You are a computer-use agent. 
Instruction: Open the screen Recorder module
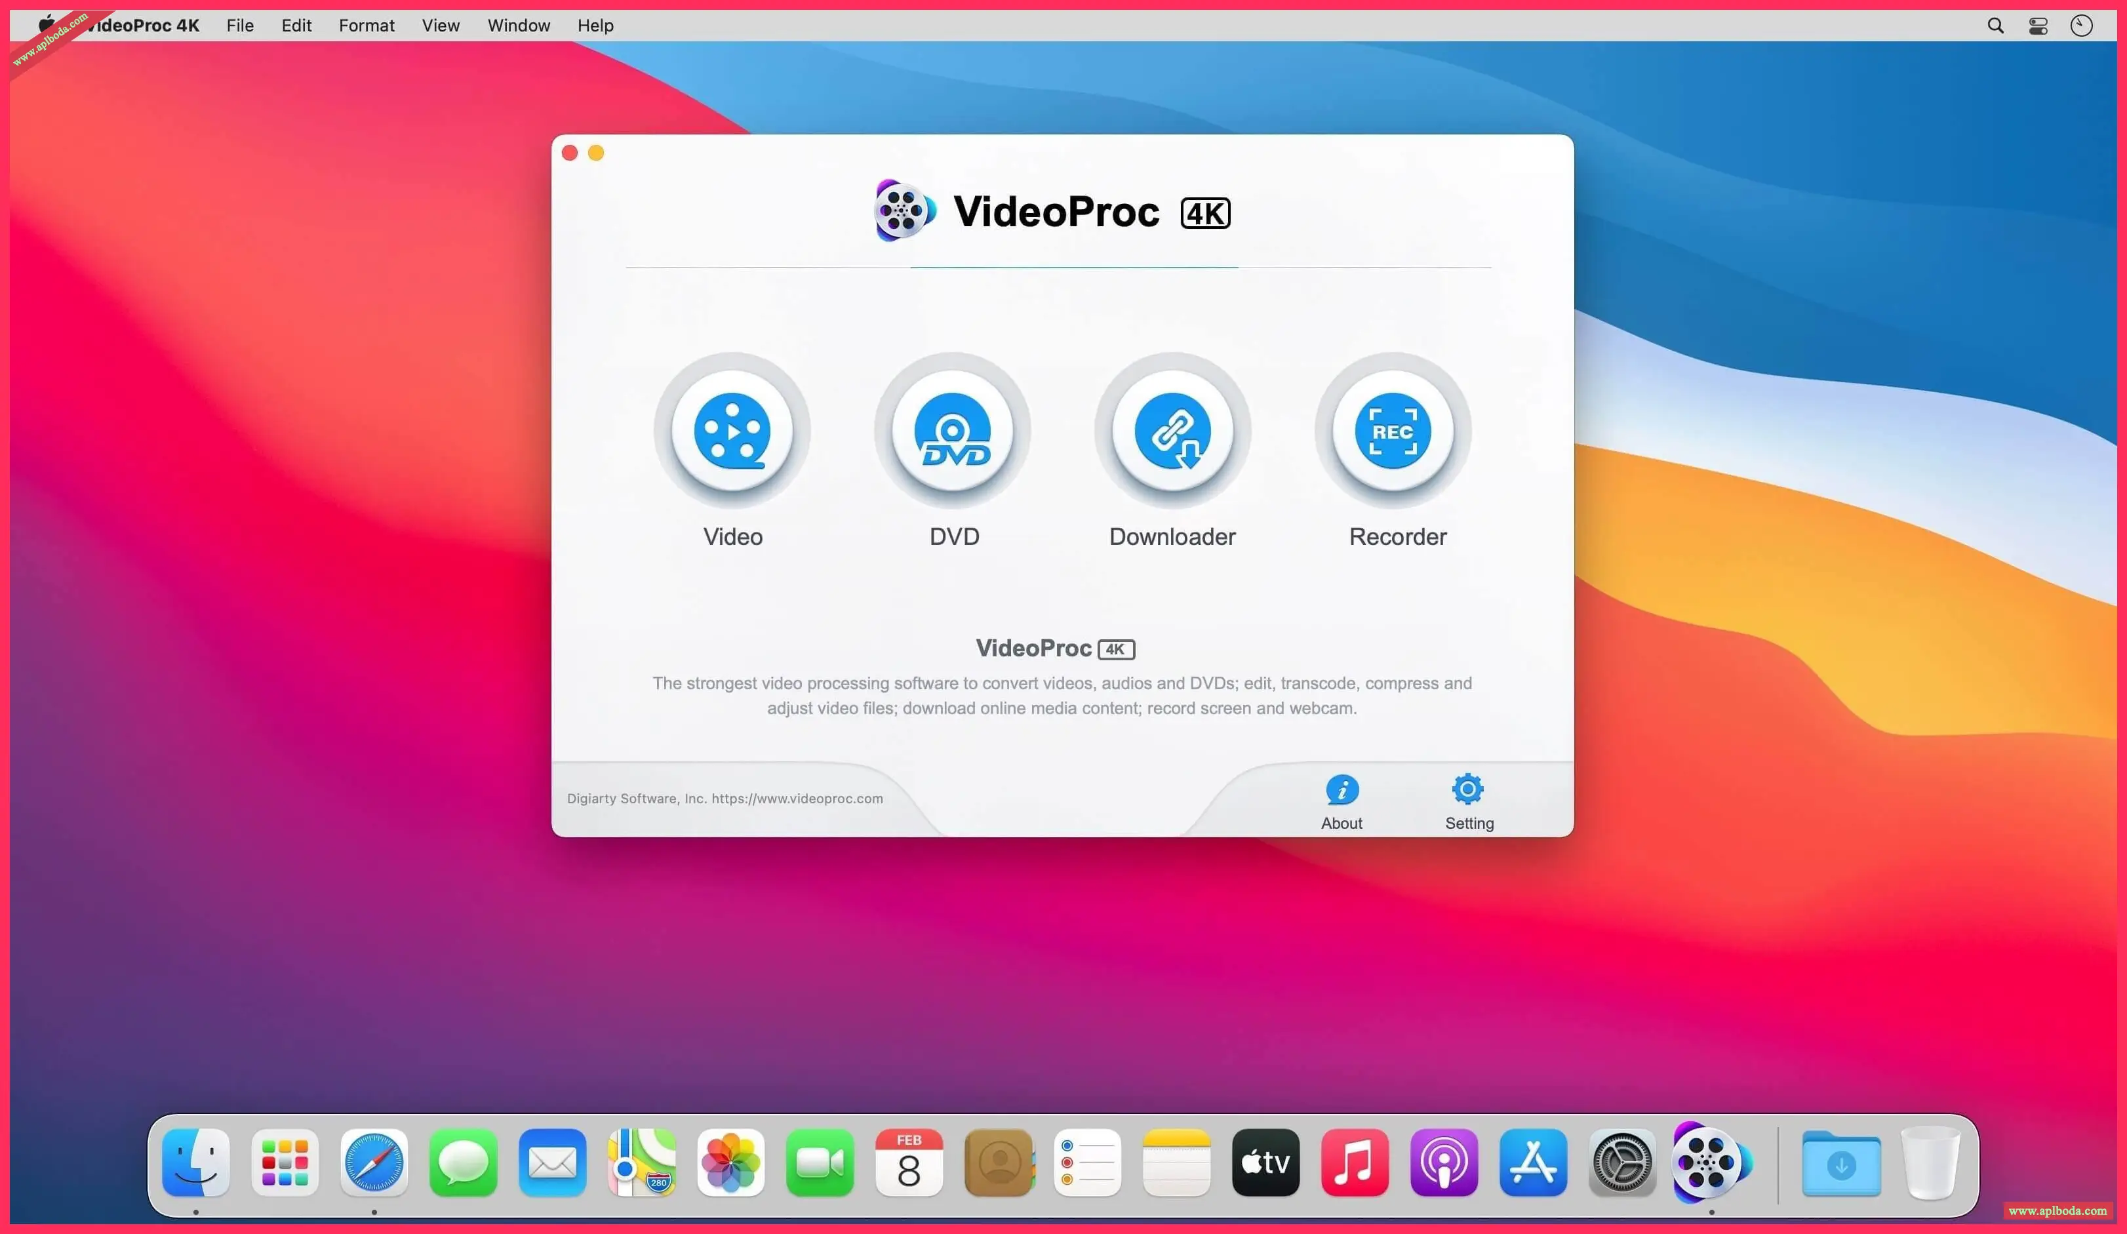pyautogui.click(x=1393, y=431)
